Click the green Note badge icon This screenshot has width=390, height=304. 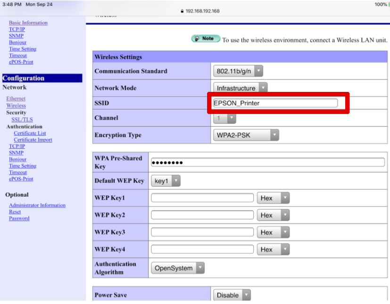click(206, 39)
